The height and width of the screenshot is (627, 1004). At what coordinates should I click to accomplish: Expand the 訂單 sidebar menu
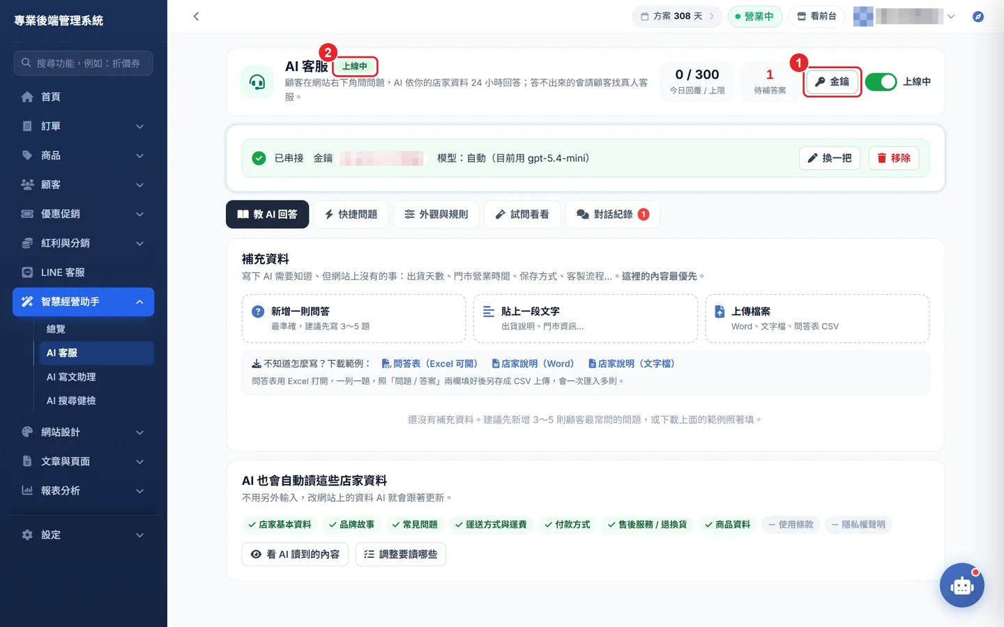point(84,126)
